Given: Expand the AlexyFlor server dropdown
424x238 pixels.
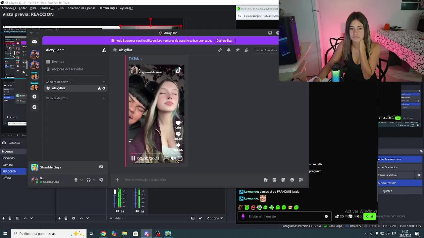Looking at the screenshot, I should tap(55, 50).
